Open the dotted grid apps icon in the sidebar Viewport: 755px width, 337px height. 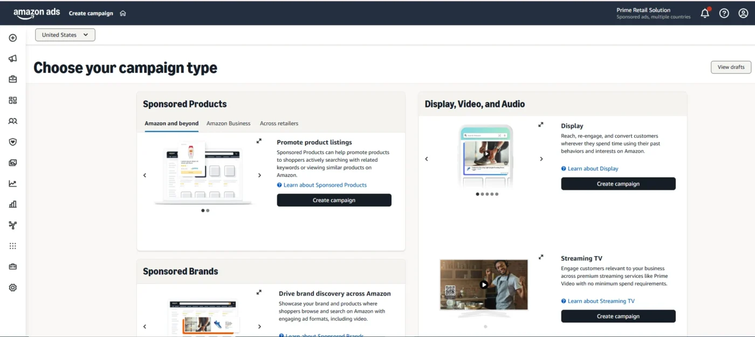point(13,246)
